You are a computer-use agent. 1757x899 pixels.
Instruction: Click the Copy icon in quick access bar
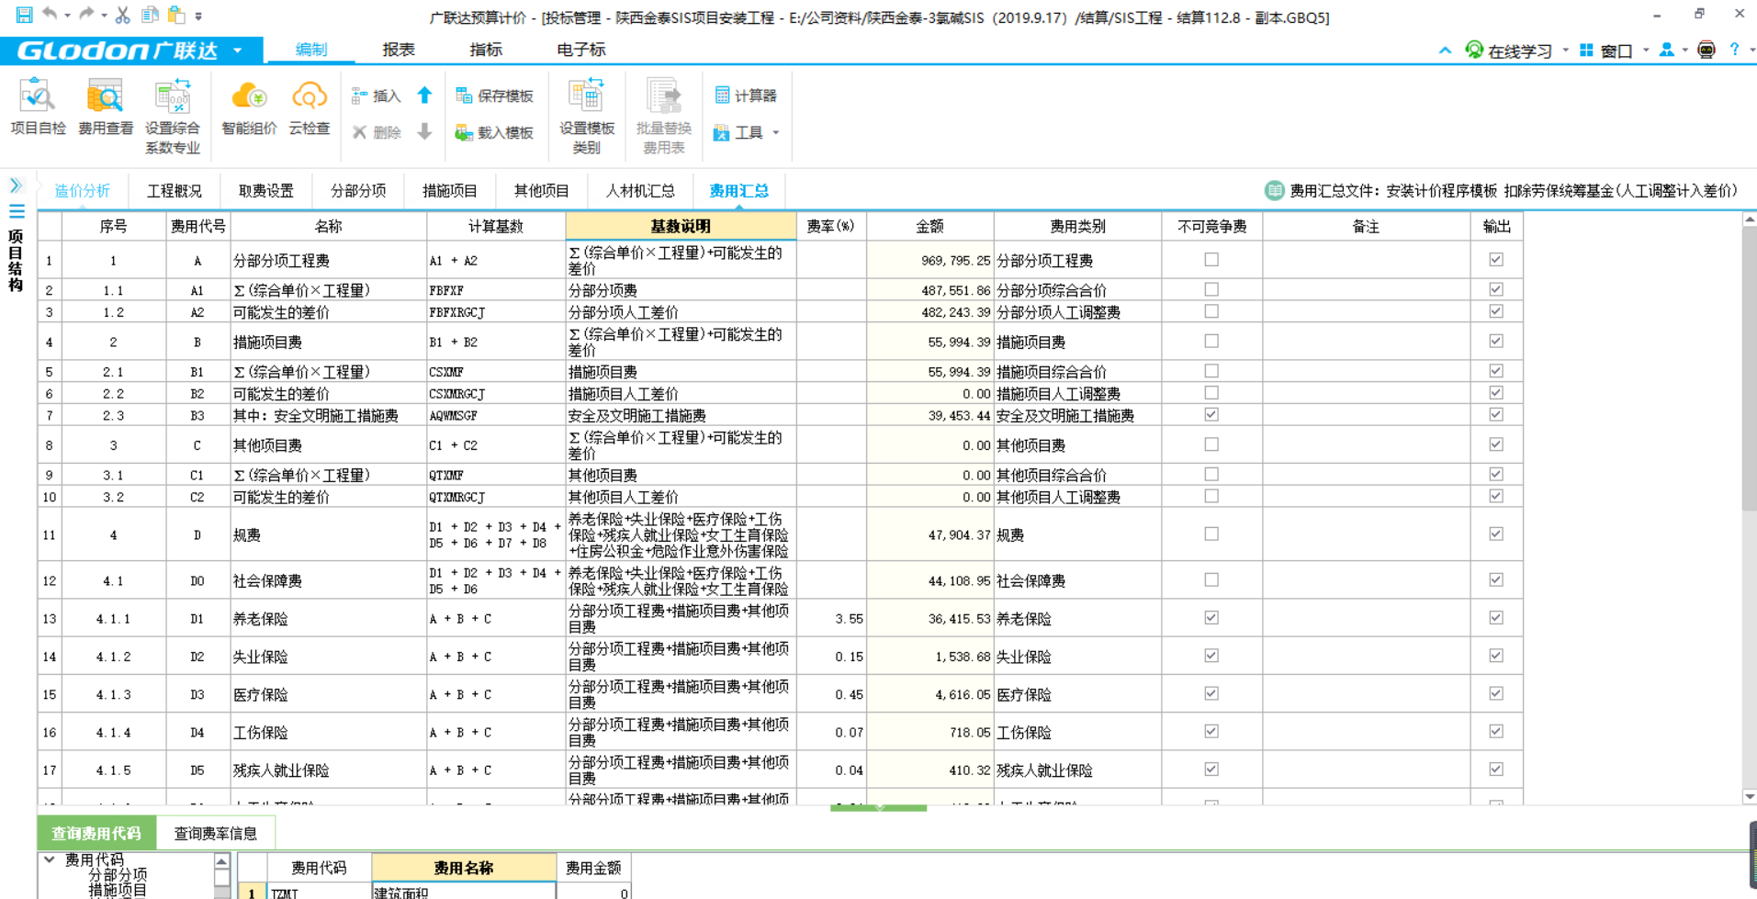point(150,15)
